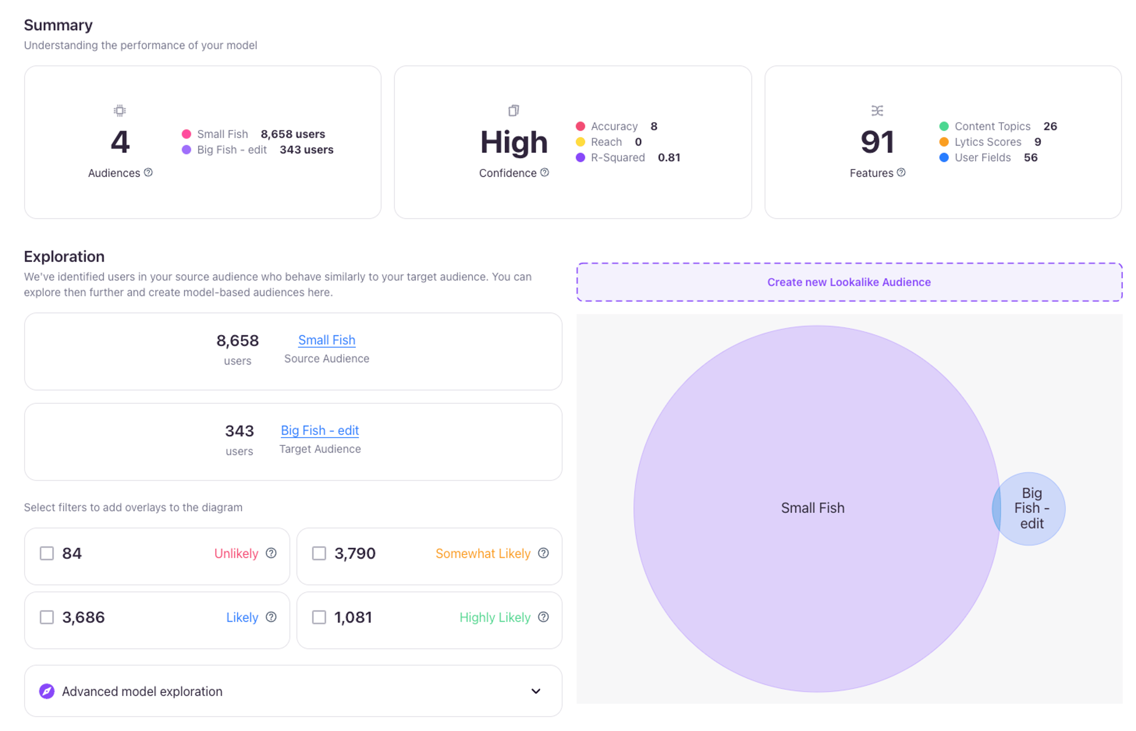Click the help icon next to Highly Likely

(543, 617)
